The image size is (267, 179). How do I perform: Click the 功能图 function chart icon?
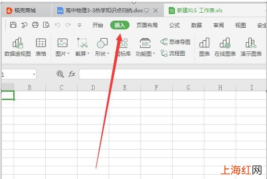pos(145,43)
